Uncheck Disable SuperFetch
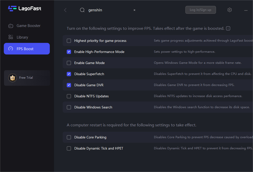253x172 pixels. [x=69, y=74]
